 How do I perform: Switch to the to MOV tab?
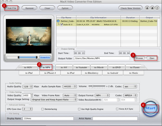[28, 68]
